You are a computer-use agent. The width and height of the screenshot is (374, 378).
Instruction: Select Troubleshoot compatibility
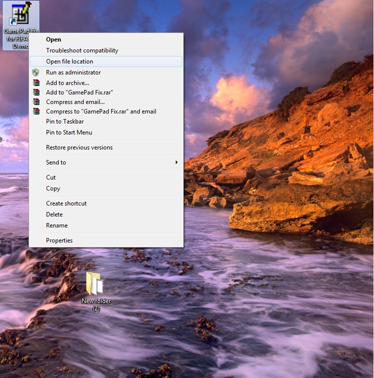tap(106, 50)
